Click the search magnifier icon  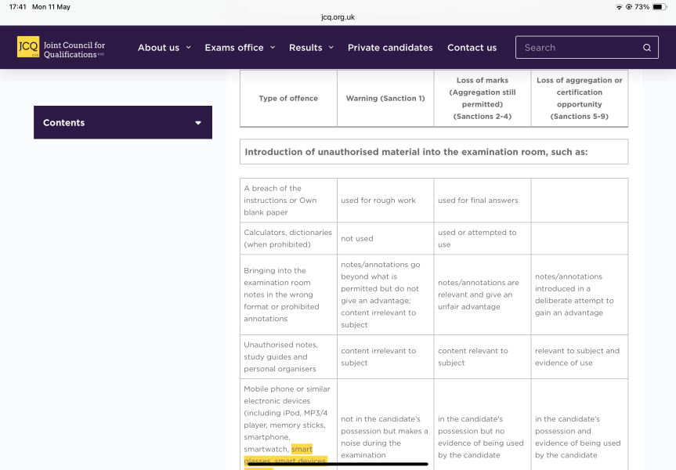647,48
